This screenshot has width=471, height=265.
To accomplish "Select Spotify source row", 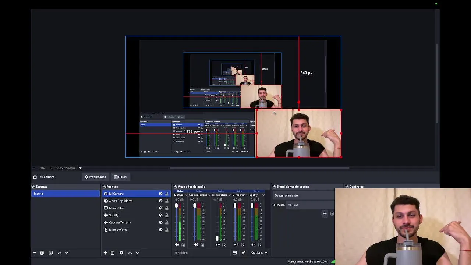I will [136, 215].
